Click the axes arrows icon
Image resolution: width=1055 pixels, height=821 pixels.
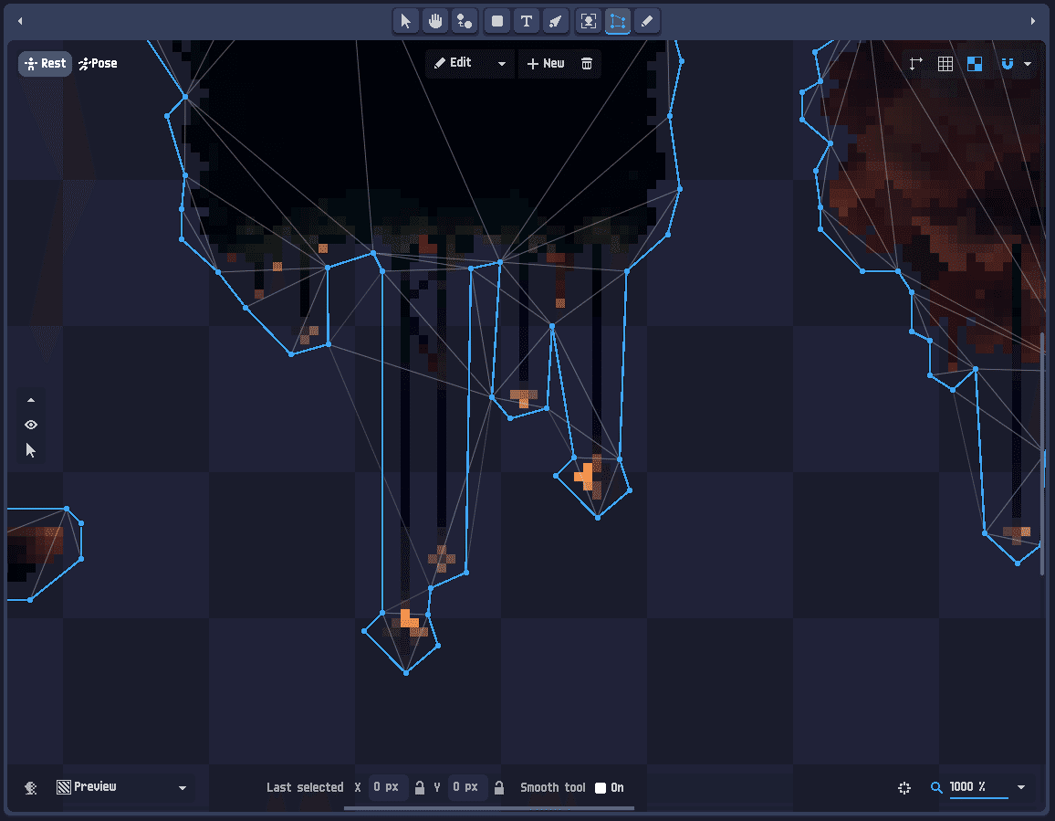pyautogui.click(x=915, y=63)
